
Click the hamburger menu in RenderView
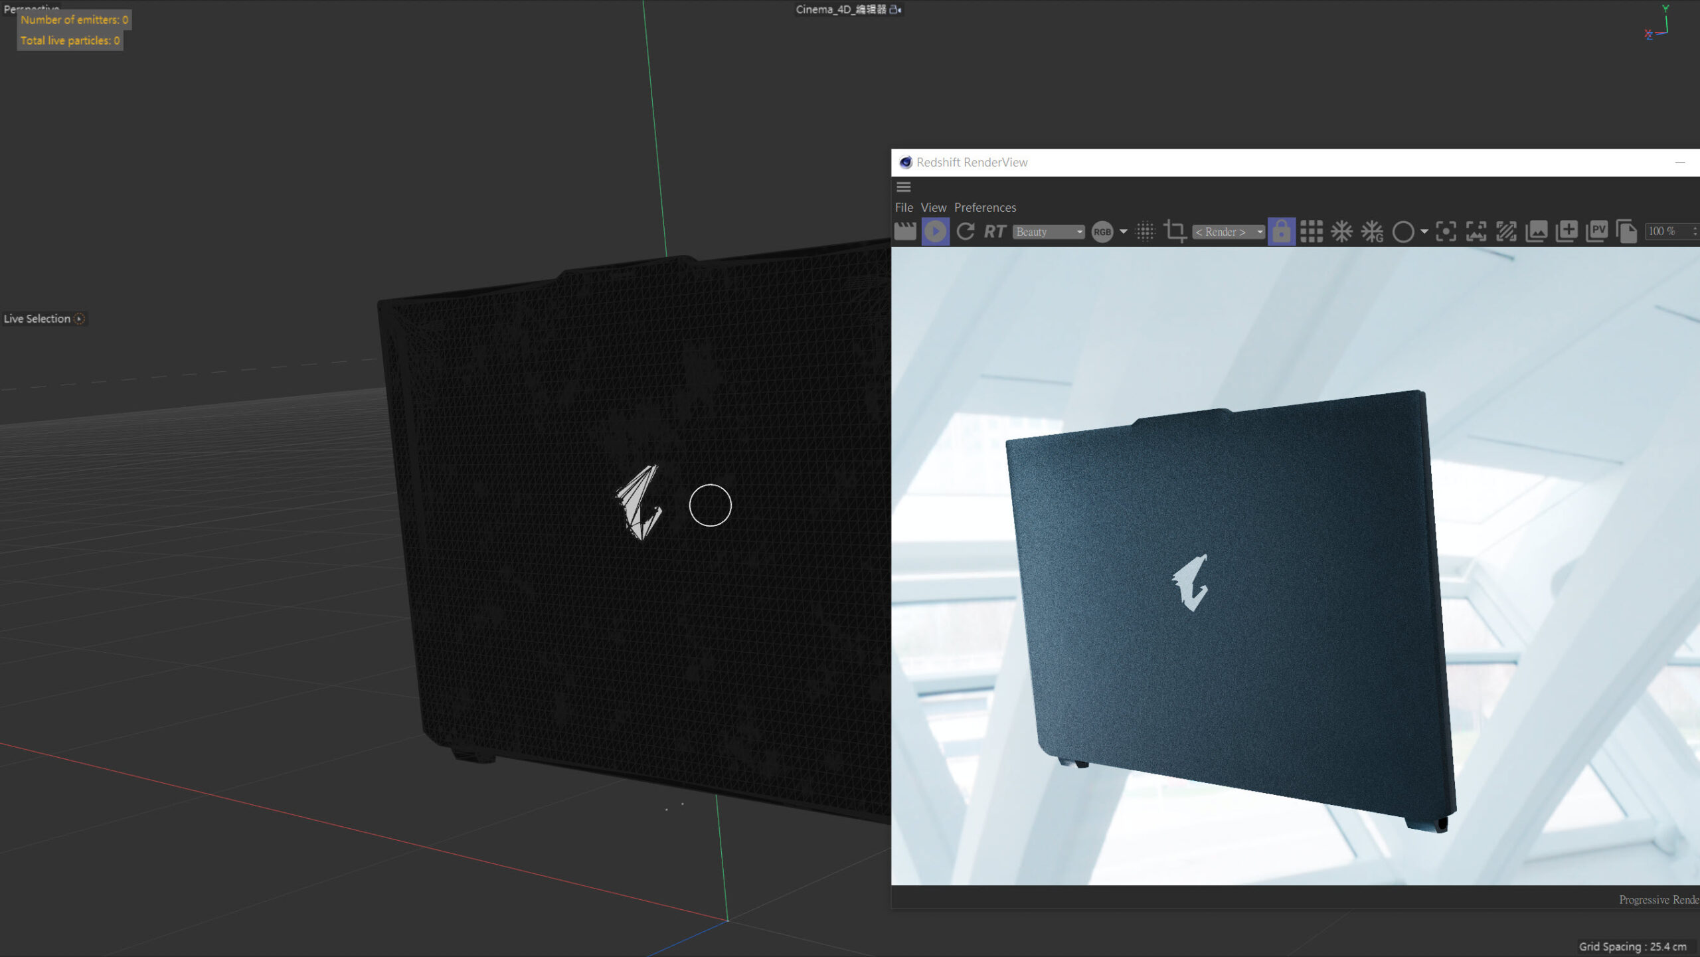[903, 187]
